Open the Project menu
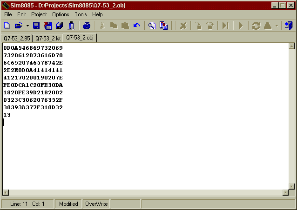The image size is (297, 210). (39, 14)
